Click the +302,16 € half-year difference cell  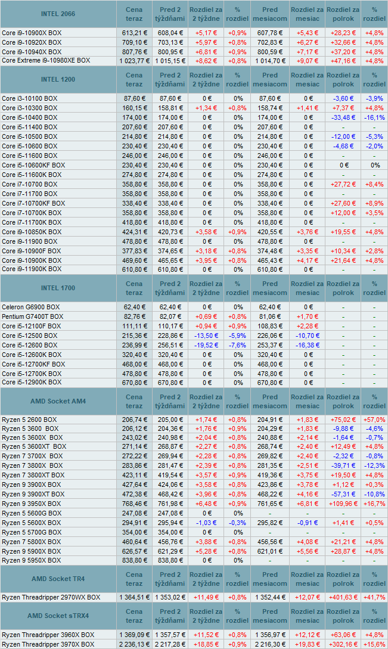coord(343,644)
